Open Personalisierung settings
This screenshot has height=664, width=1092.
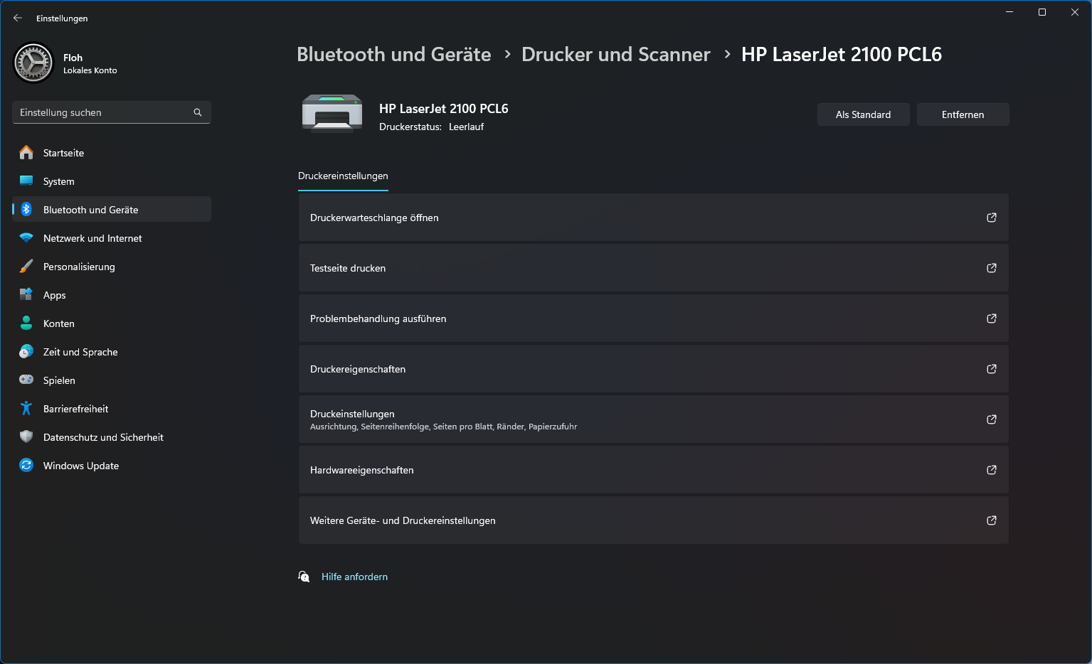[78, 267]
